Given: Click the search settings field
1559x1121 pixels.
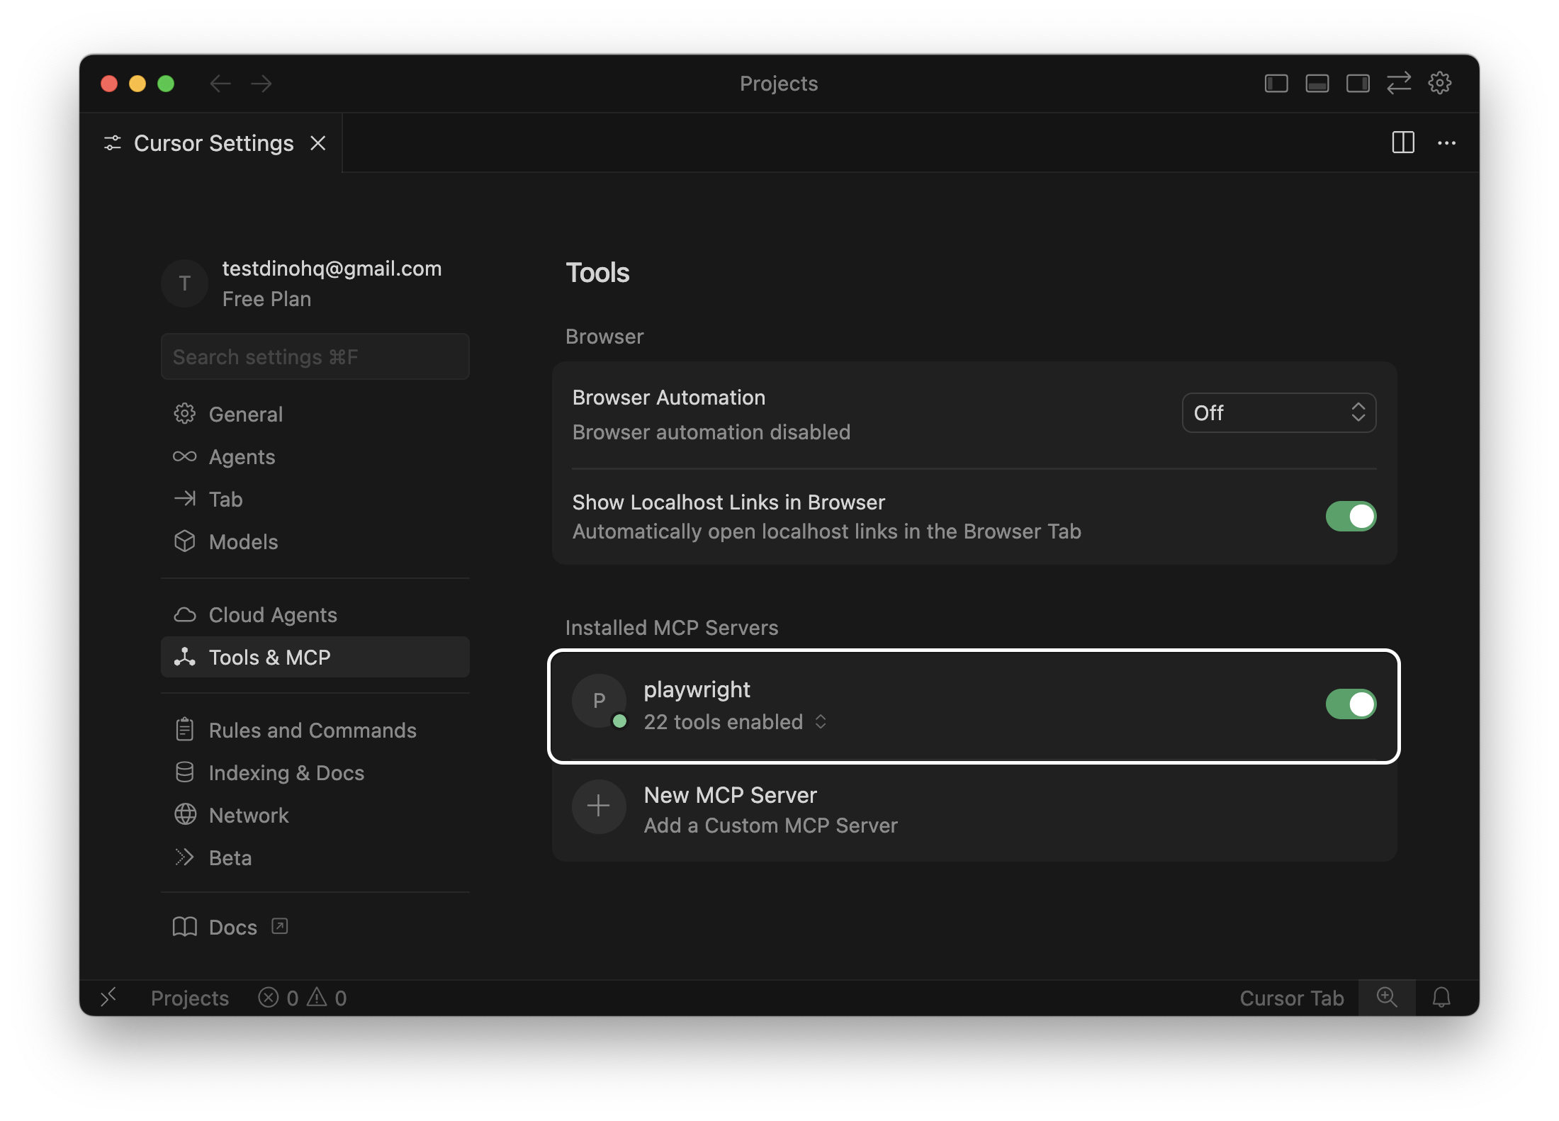Looking at the screenshot, I should pyautogui.click(x=315, y=356).
